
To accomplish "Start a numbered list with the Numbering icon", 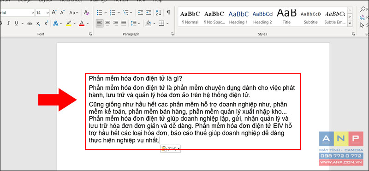I will [x=113, y=13].
